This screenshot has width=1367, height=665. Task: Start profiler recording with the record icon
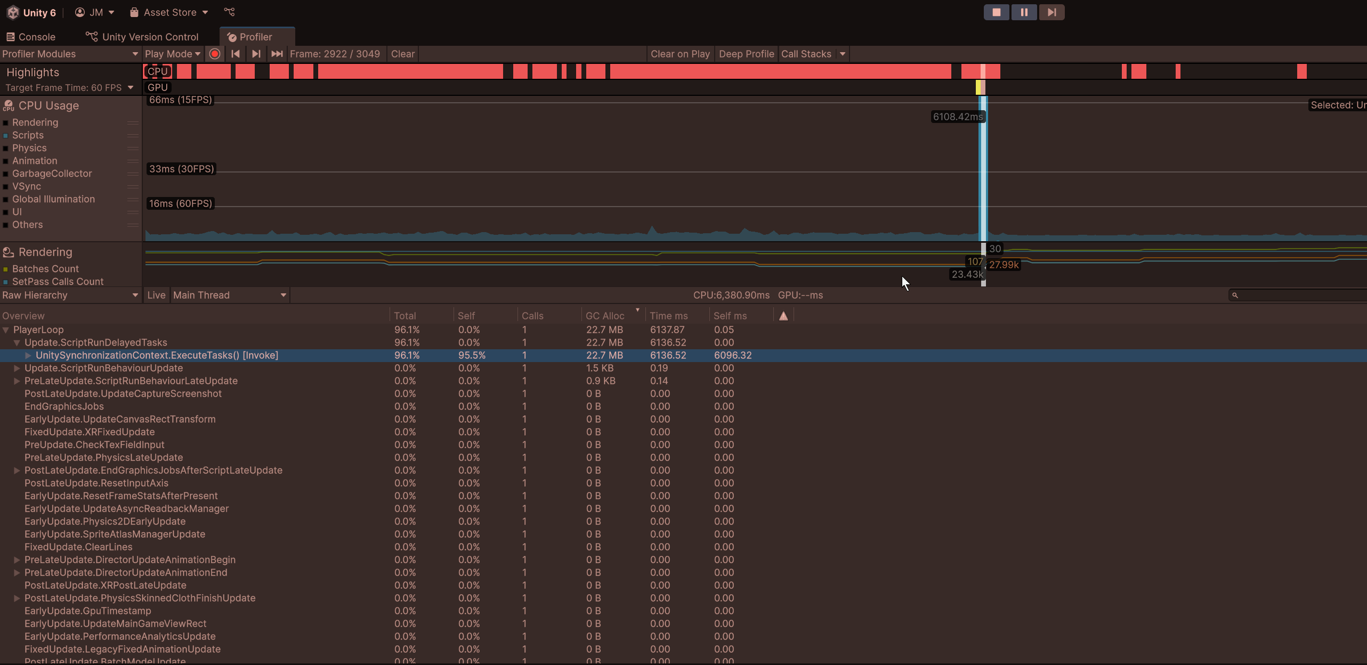click(x=215, y=54)
